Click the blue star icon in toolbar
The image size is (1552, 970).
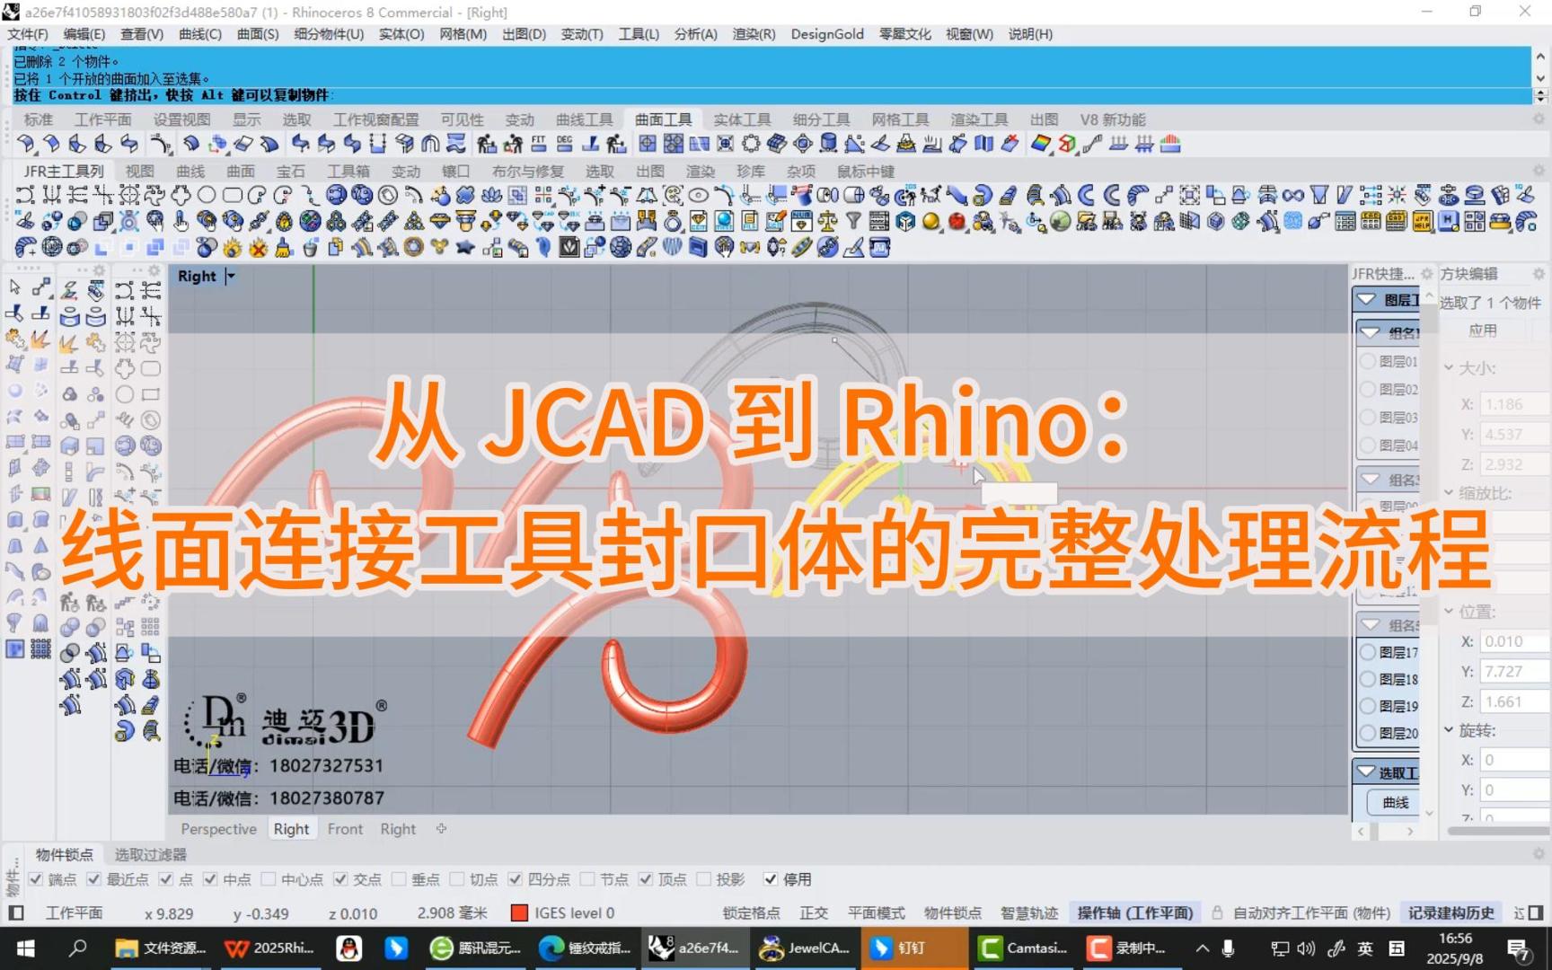point(465,247)
